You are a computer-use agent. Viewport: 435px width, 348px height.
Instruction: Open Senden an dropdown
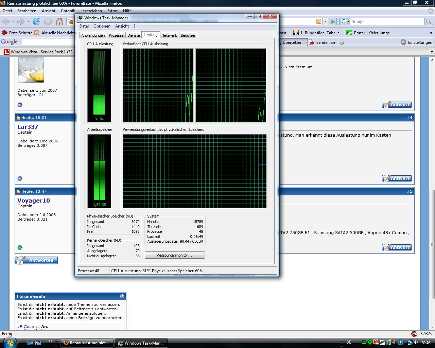tap(336, 42)
